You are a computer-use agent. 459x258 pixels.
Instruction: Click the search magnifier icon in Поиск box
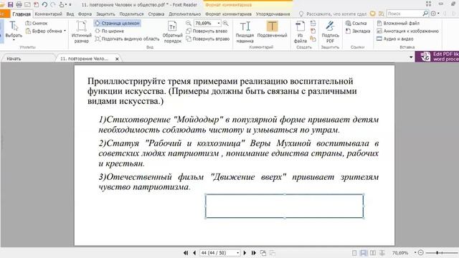pos(425,14)
